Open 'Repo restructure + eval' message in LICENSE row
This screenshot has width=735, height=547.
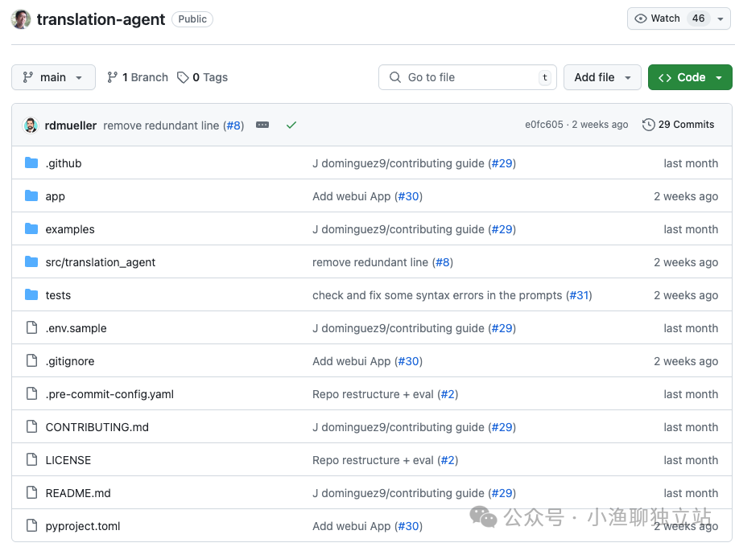tap(373, 460)
